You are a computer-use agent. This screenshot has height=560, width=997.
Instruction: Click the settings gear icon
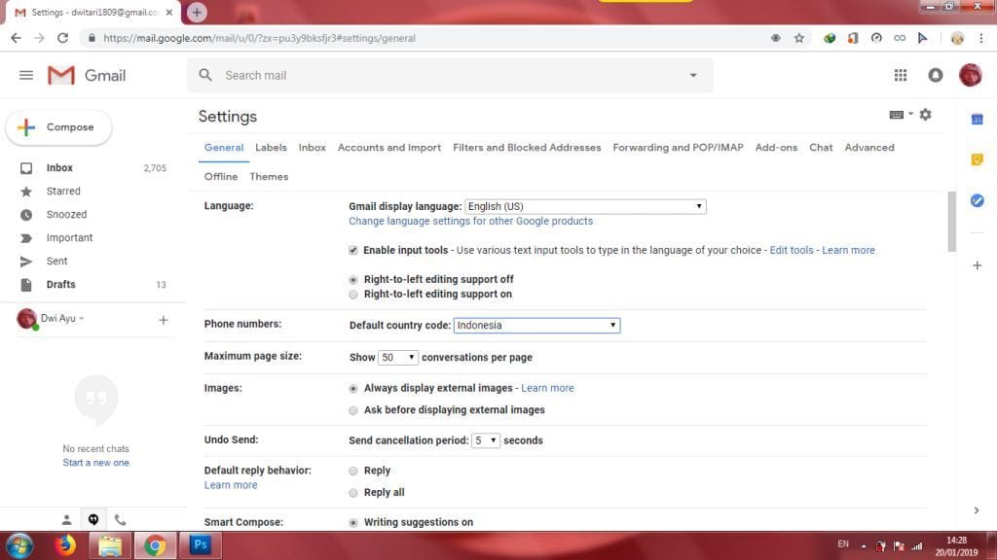pyautogui.click(x=925, y=115)
